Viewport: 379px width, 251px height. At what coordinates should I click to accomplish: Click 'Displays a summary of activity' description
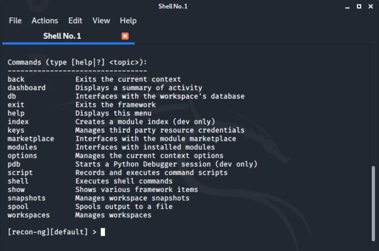139,88
